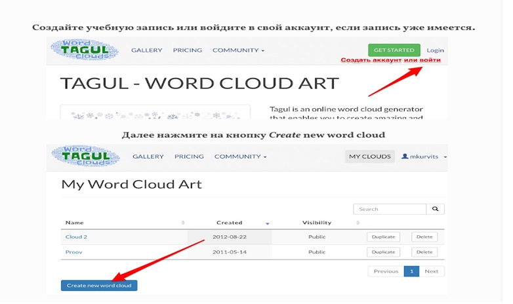Open PRICING in the lower navigation bar

(189, 156)
